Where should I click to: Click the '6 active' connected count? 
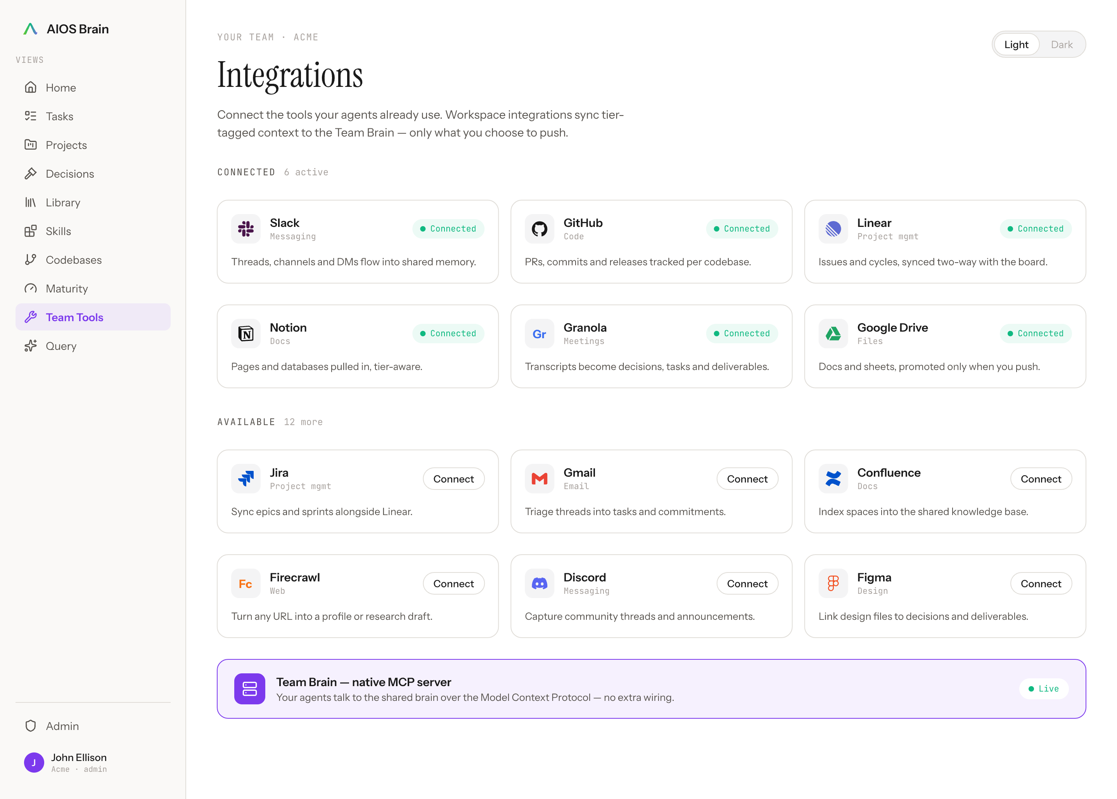pos(306,172)
